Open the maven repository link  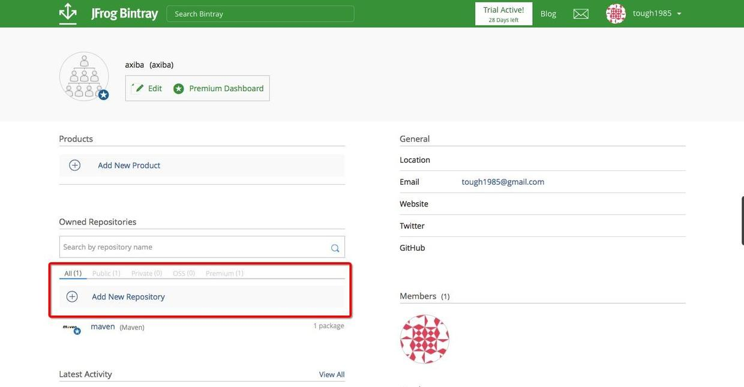pyautogui.click(x=103, y=326)
